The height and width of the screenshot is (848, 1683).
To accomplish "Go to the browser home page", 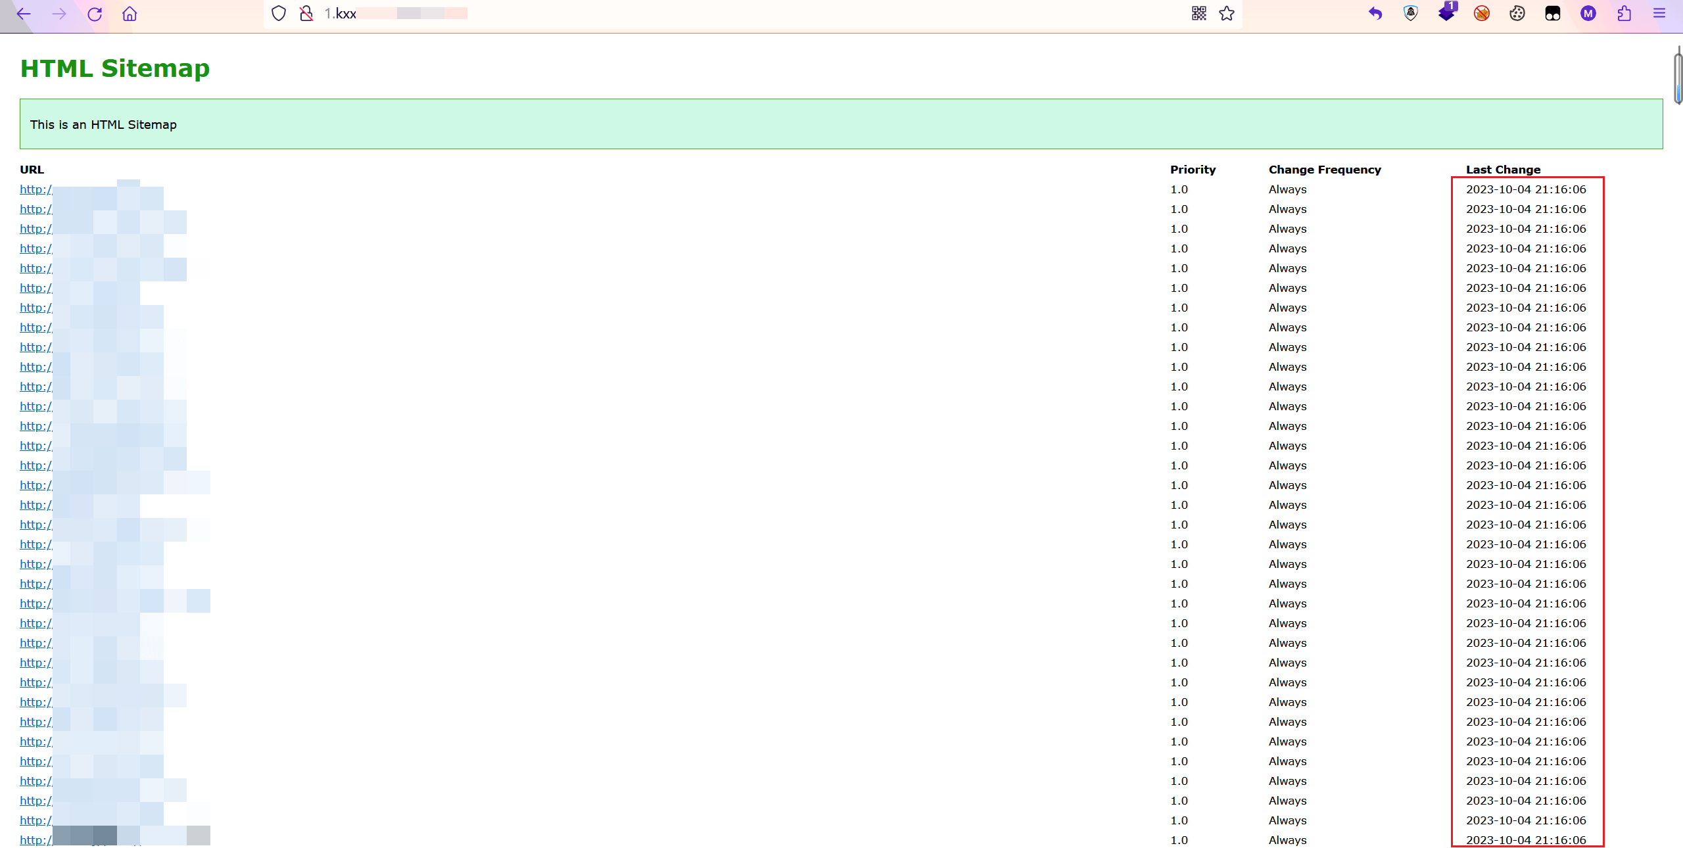I will tap(130, 14).
